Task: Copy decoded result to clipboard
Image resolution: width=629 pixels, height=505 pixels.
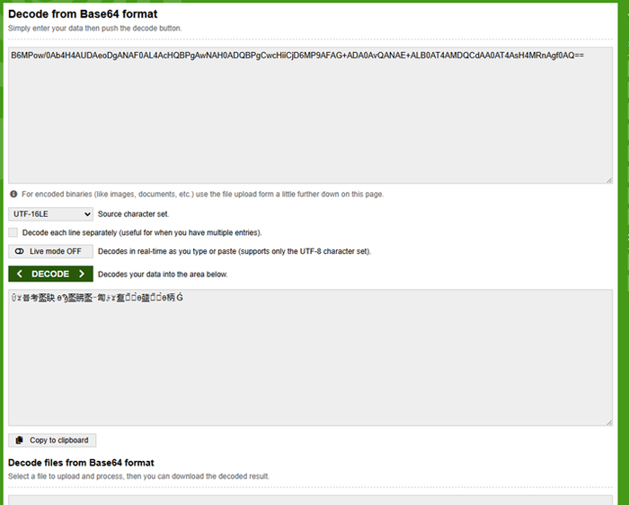Action: (x=52, y=440)
